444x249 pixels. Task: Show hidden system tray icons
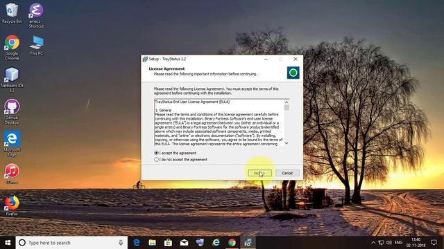coord(373,243)
